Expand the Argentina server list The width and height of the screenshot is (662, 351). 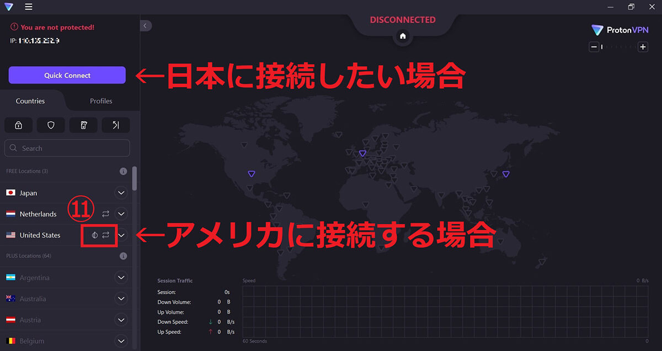pos(121,278)
